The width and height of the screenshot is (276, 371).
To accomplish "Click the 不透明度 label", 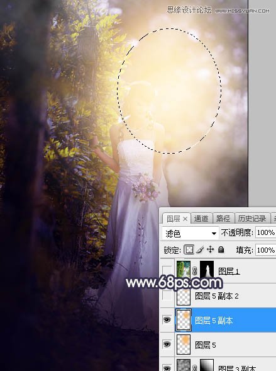I will [237, 233].
